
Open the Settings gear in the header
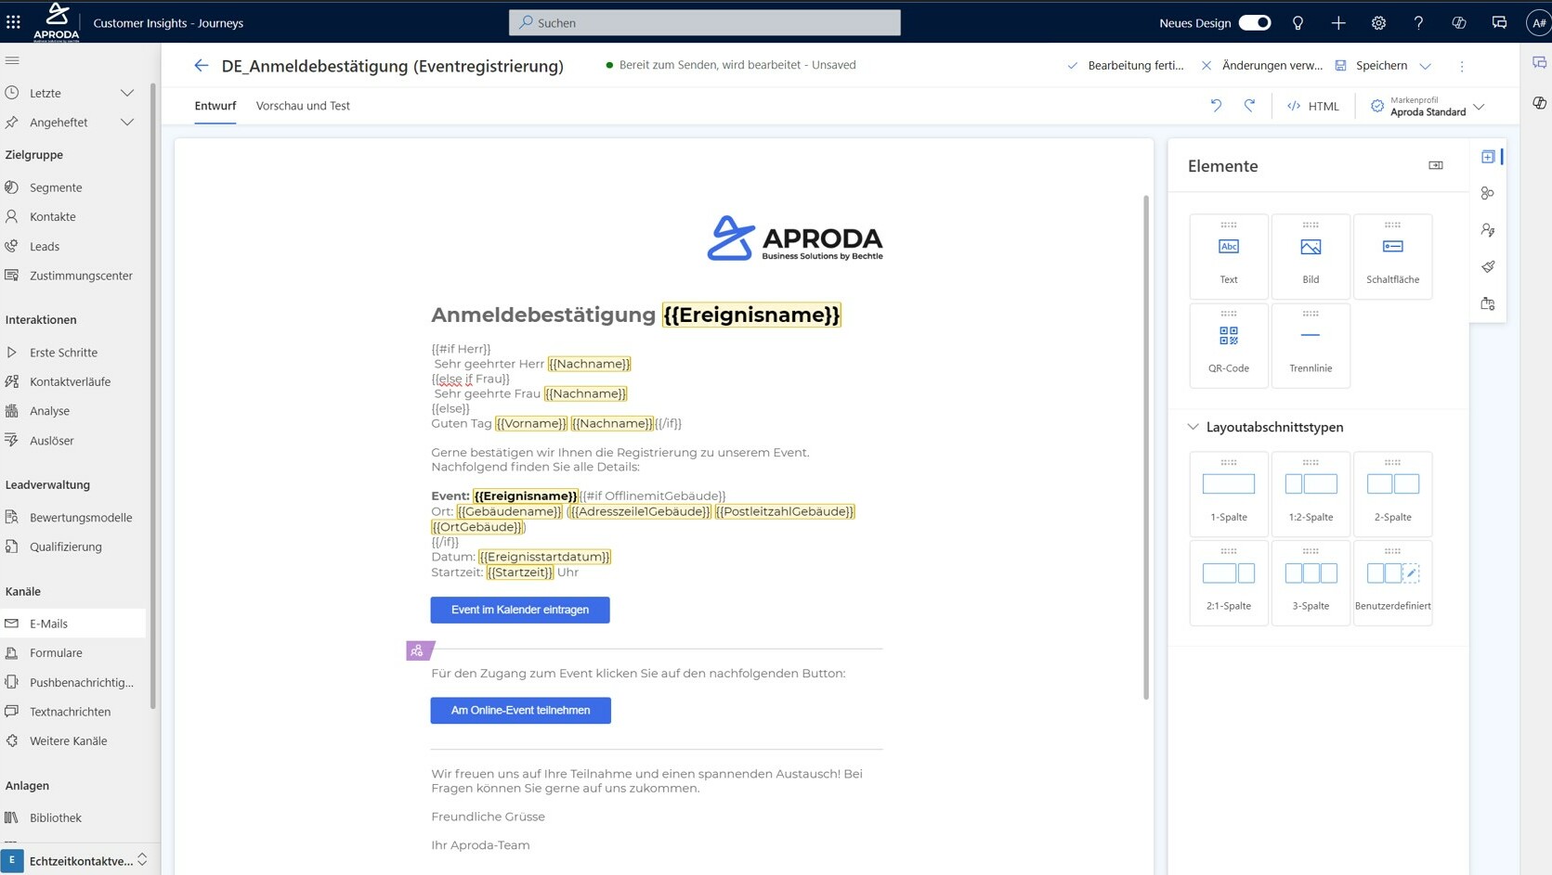click(x=1378, y=22)
